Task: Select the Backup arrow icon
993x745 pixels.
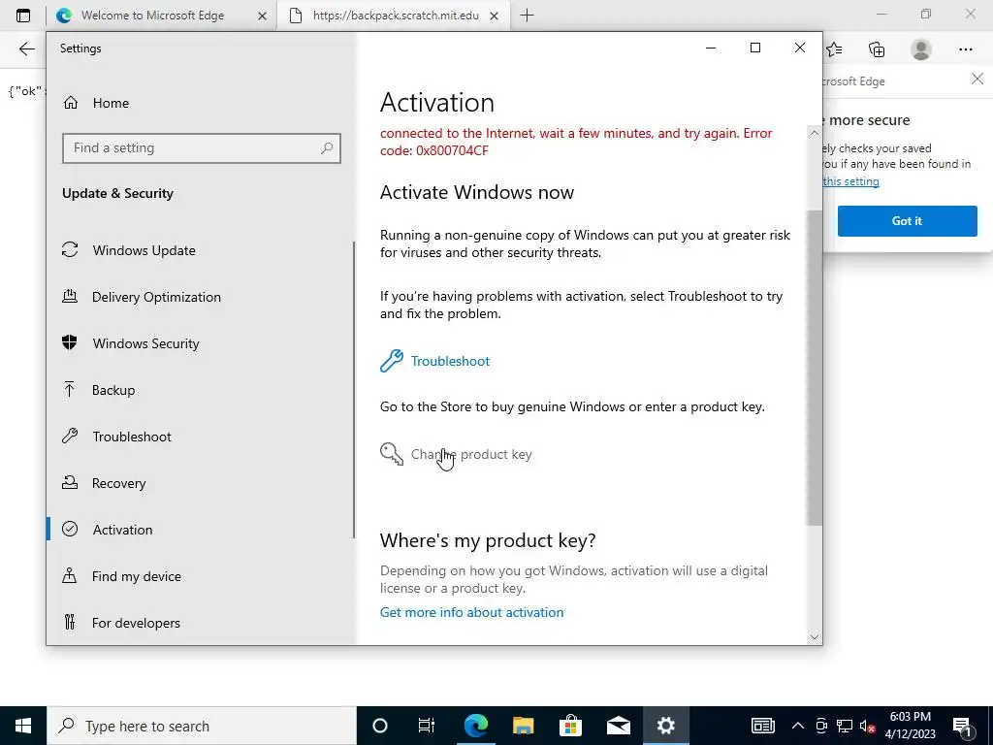Action: coord(70,389)
